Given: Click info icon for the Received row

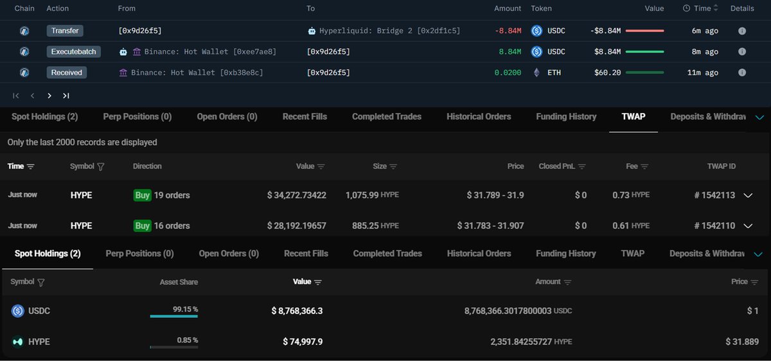Looking at the screenshot, I should tap(742, 73).
